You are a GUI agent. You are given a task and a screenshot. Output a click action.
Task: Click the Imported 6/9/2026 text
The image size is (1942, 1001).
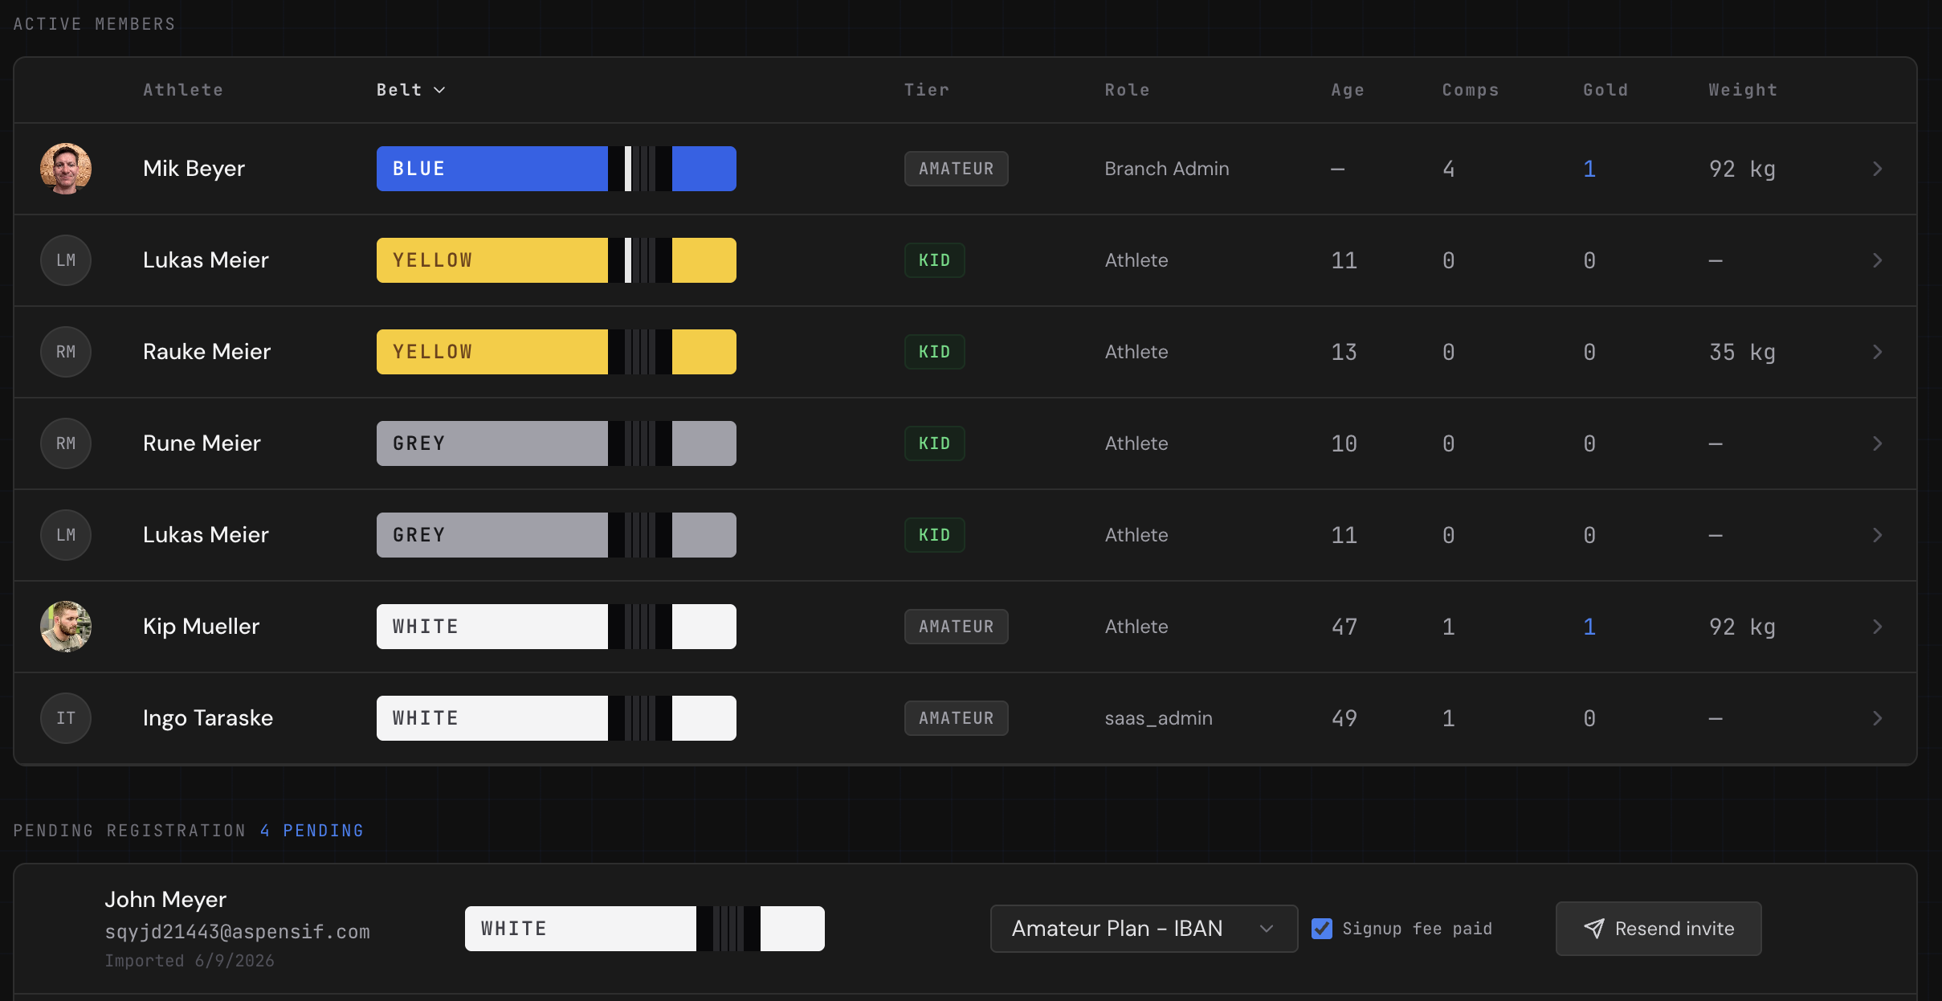pyautogui.click(x=190, y=961)
